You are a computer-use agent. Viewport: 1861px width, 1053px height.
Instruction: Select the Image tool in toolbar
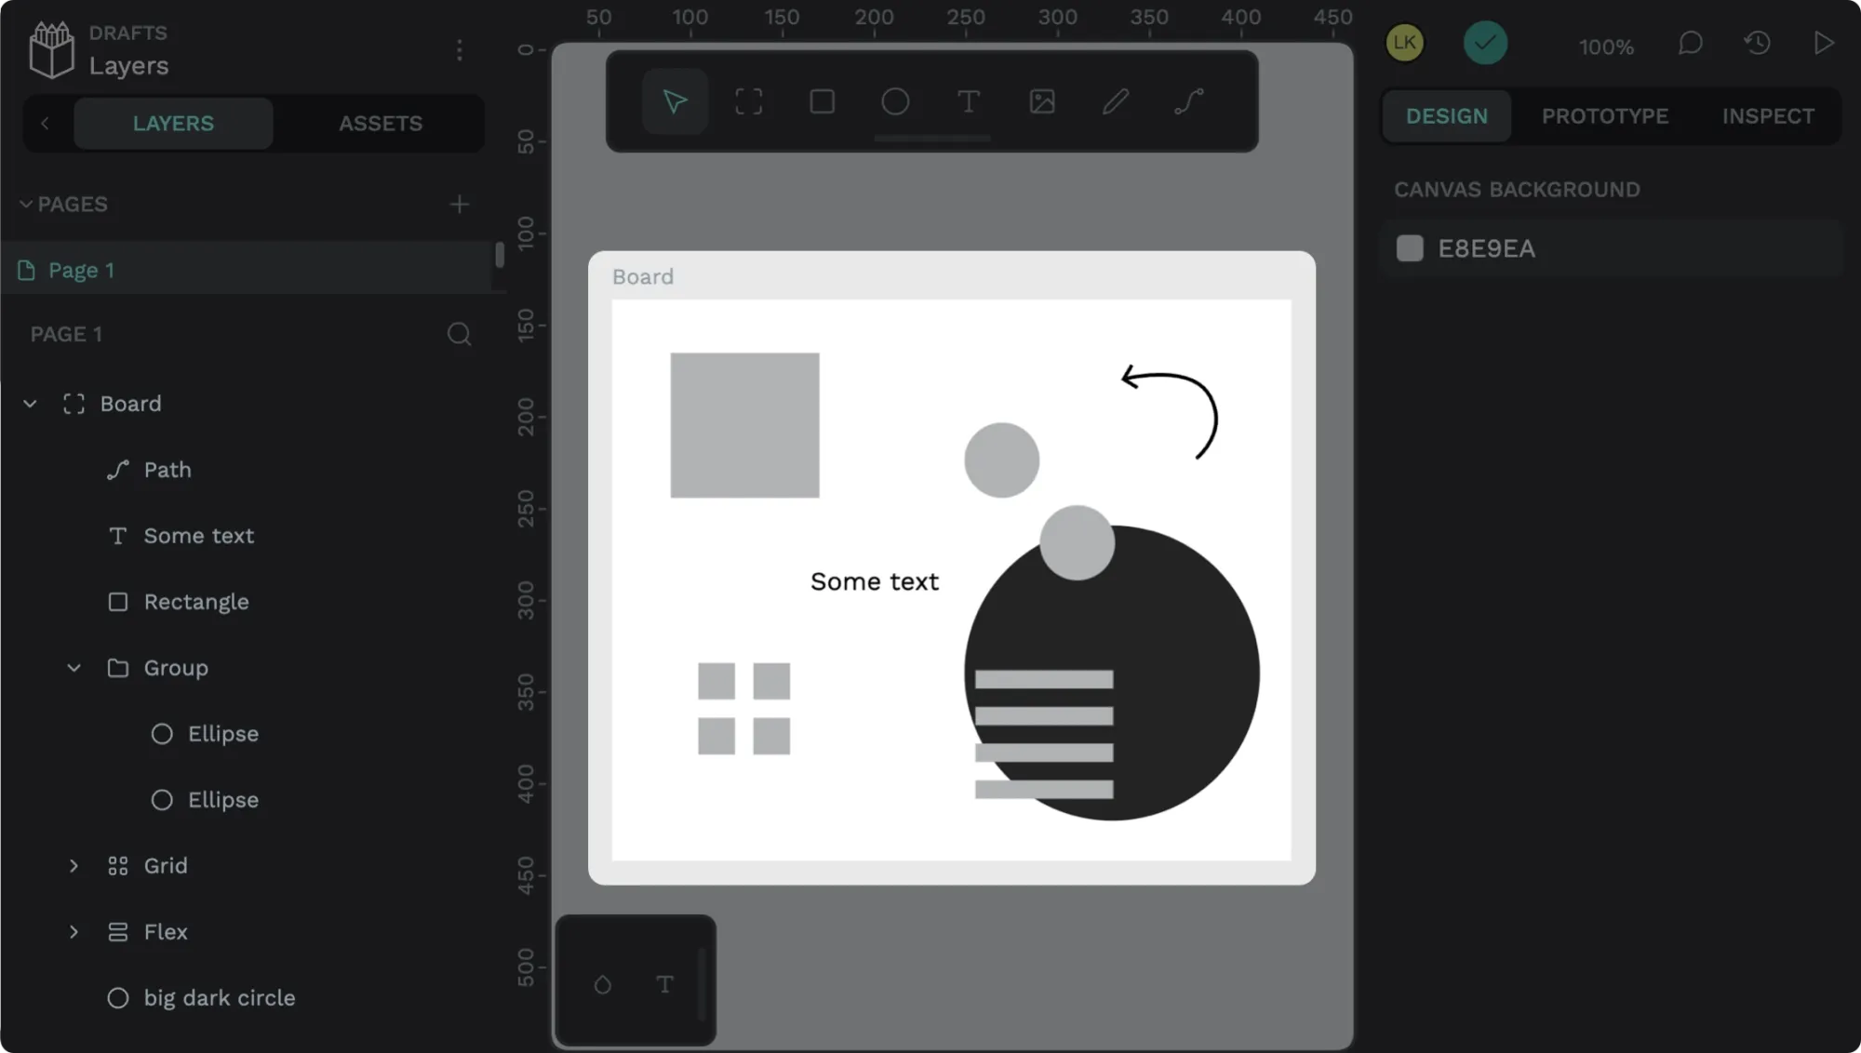(x=1042, y=101)
